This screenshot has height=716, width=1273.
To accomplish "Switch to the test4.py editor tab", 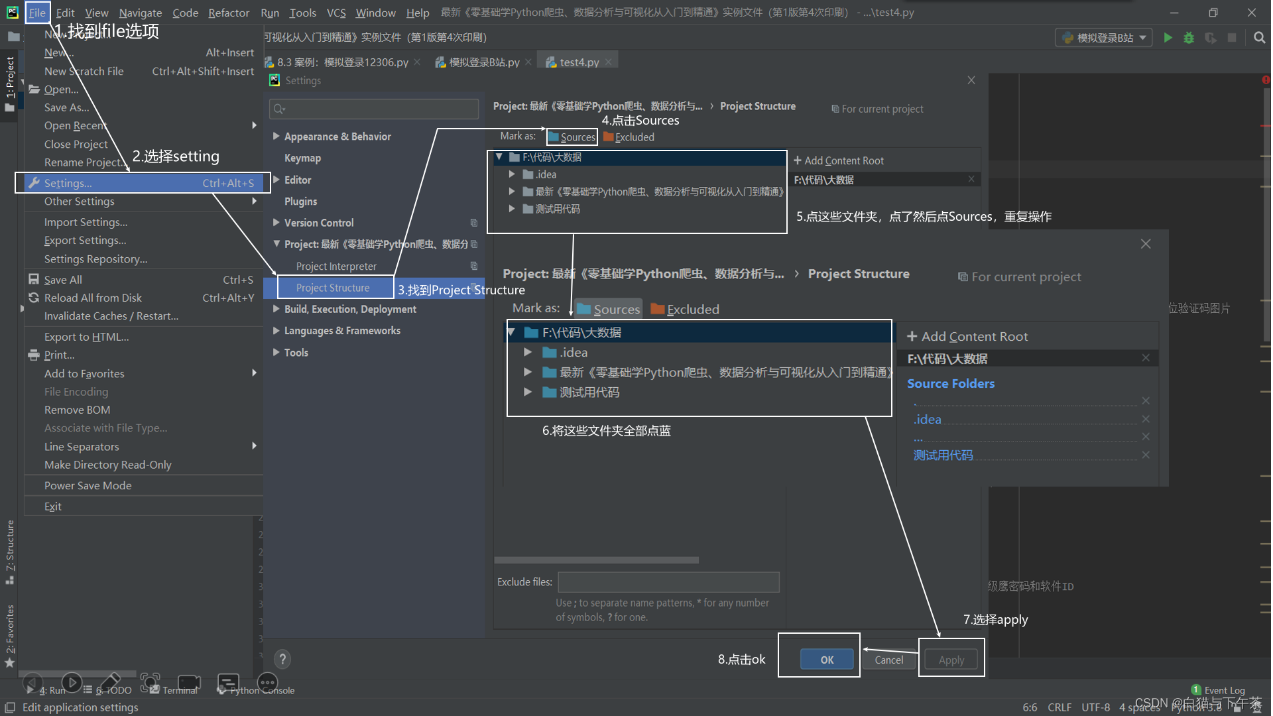I will (x=578, y=62).
